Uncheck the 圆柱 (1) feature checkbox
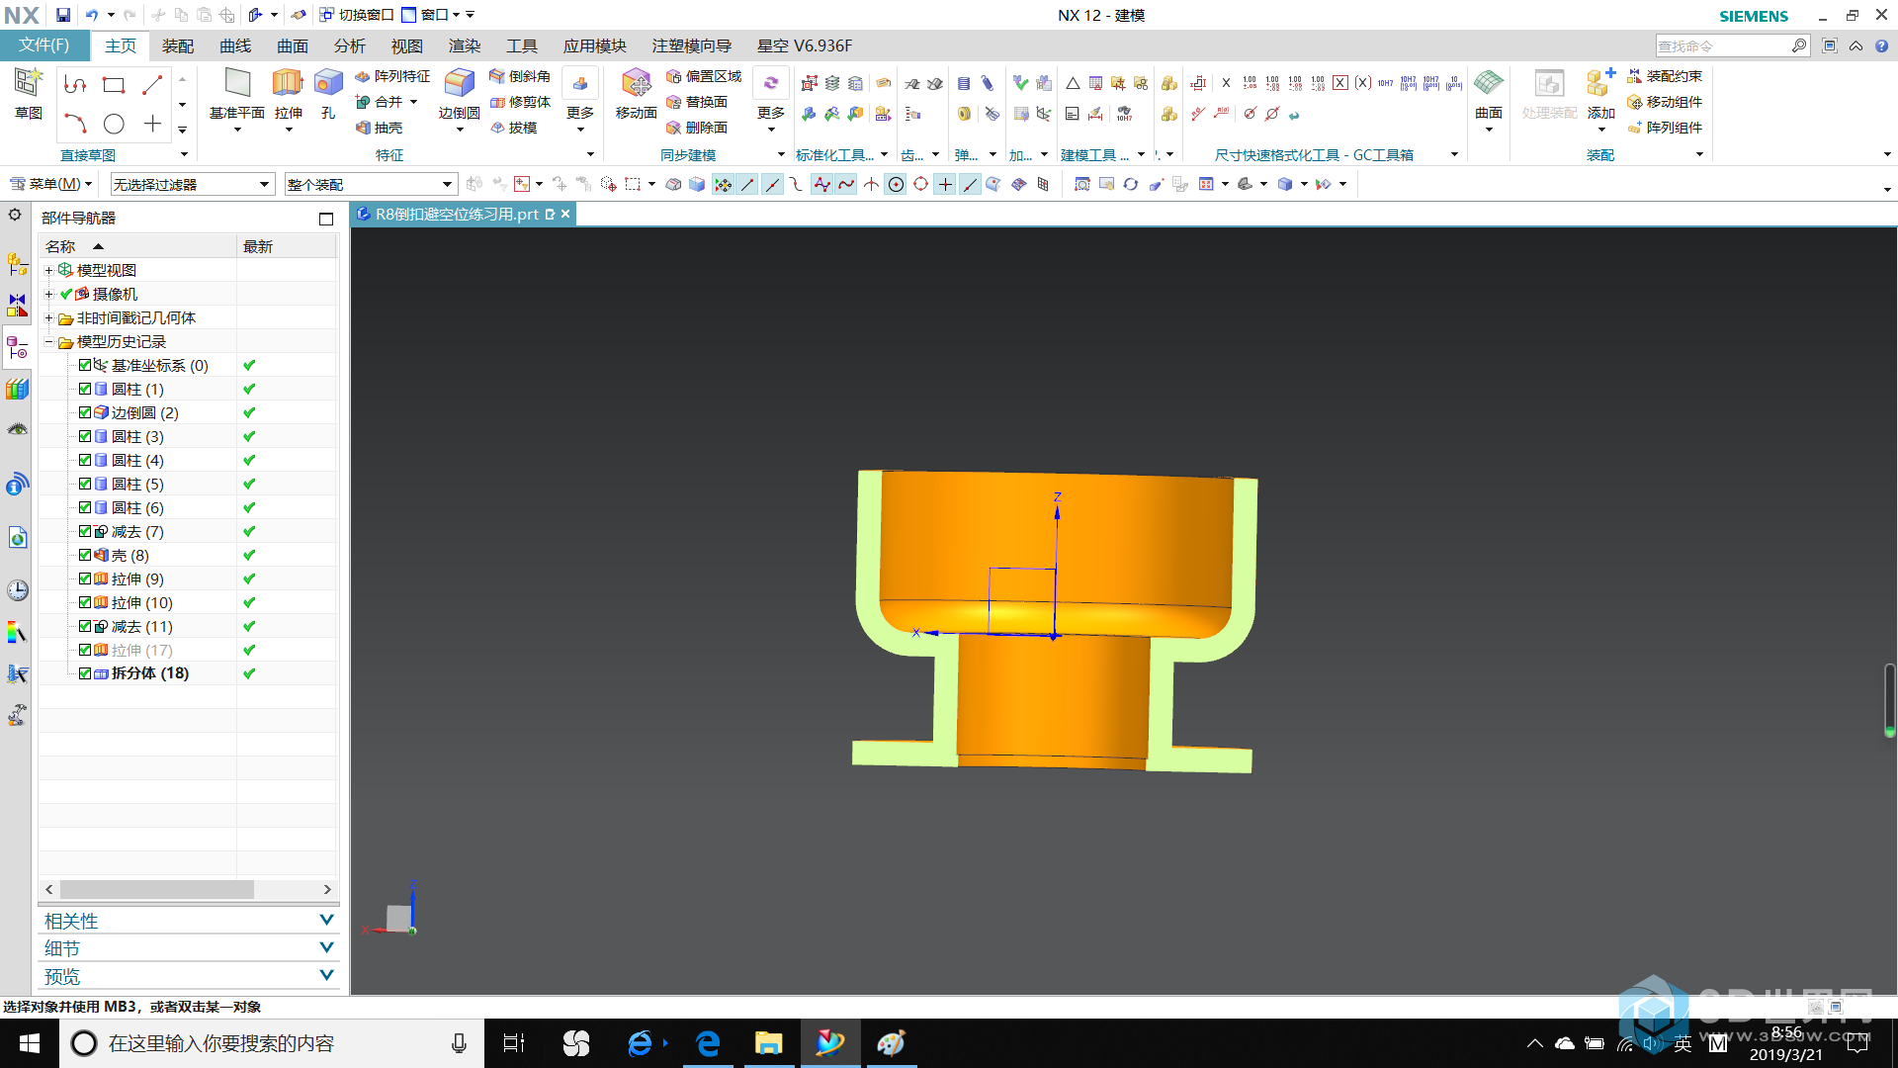Viewport: 1898px width, 1068px height. coord(85,389)
